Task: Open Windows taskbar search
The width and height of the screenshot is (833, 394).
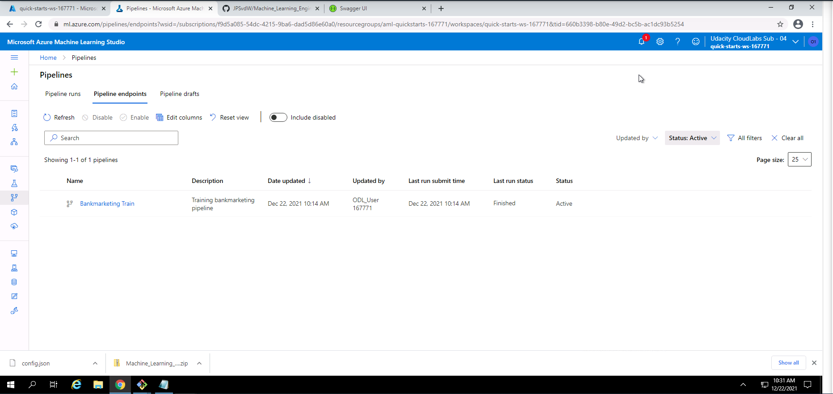Action: 32,385
